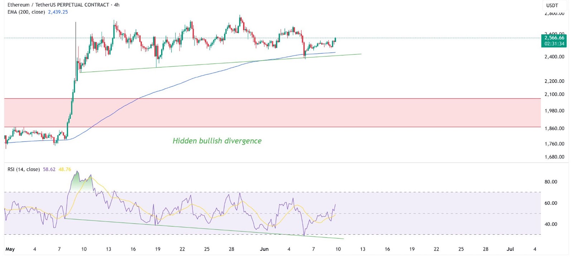Click the RSI moving average value 48.76
This screenshot has width=573, height=259.
[65, 169]
